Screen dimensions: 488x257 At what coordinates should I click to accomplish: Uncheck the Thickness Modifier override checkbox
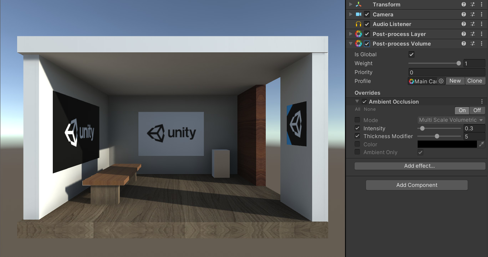pyautogui.click(x=357, y=136)
